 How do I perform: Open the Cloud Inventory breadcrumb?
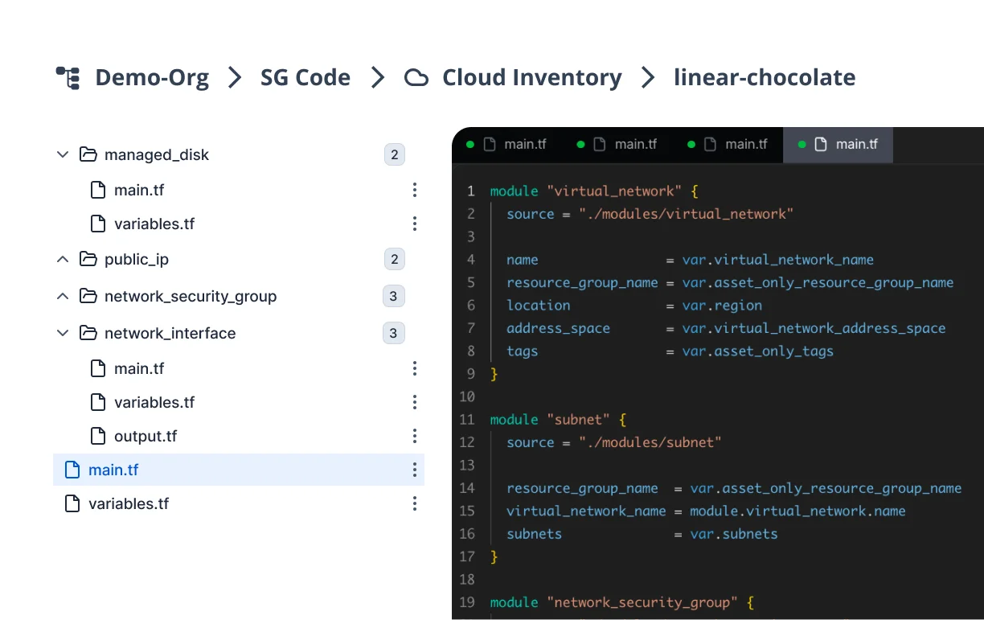point(532,78)
